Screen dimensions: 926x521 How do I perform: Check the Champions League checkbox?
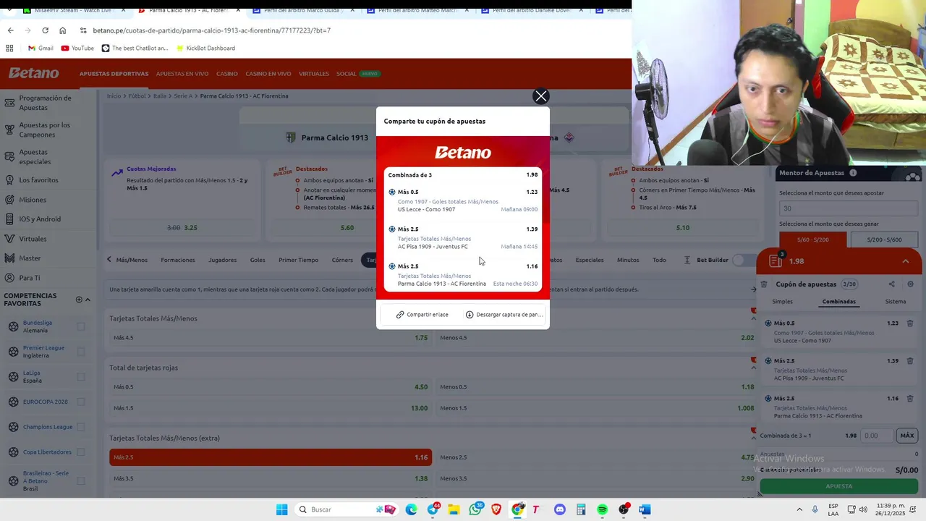pyautogui.click(x=81, y=427)
